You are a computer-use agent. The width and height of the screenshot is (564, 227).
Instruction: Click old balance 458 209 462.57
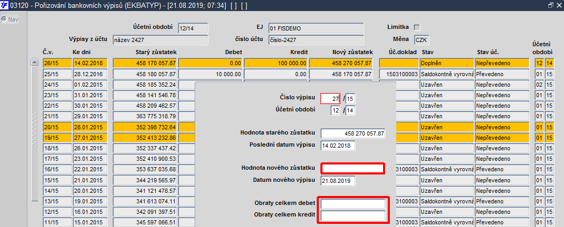point(145,106)
